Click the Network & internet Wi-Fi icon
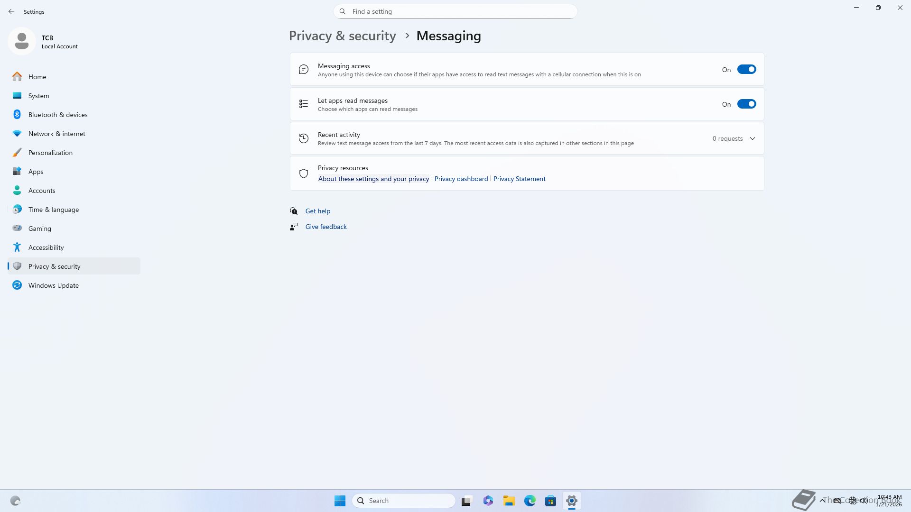Screen dimensions: 911x512 pos(17,134)
